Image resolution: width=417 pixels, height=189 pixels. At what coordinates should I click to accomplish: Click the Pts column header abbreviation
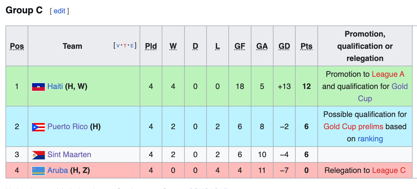[306, 46]
